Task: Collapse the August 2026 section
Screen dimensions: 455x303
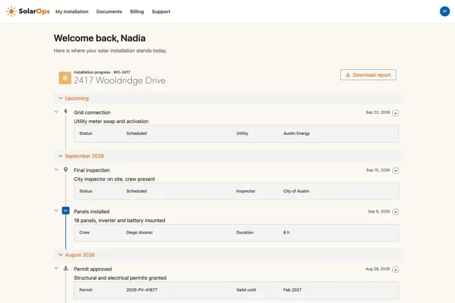Action: 60,255
